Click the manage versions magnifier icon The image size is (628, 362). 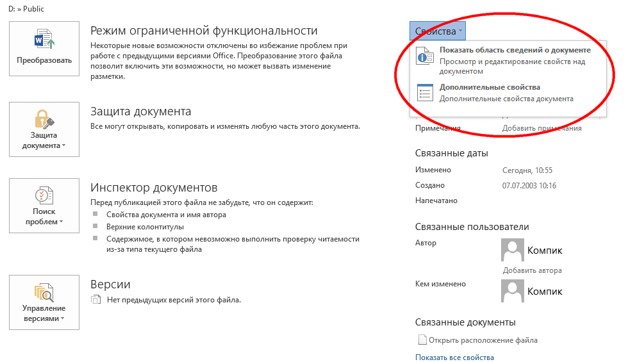(x=44, y=292)
